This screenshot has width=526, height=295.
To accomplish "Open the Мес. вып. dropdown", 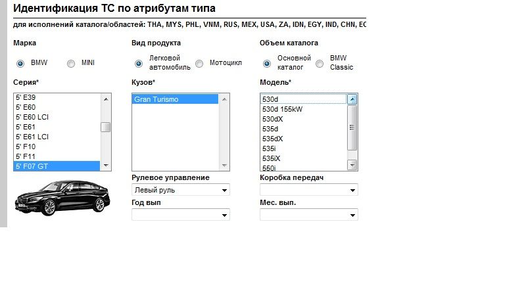I will point(309,215).
